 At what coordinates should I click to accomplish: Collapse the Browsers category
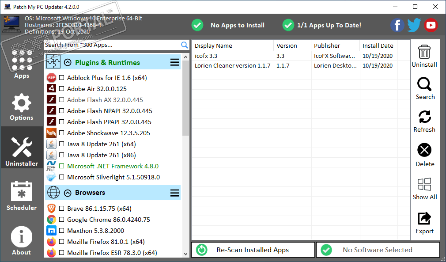(68, 193)
